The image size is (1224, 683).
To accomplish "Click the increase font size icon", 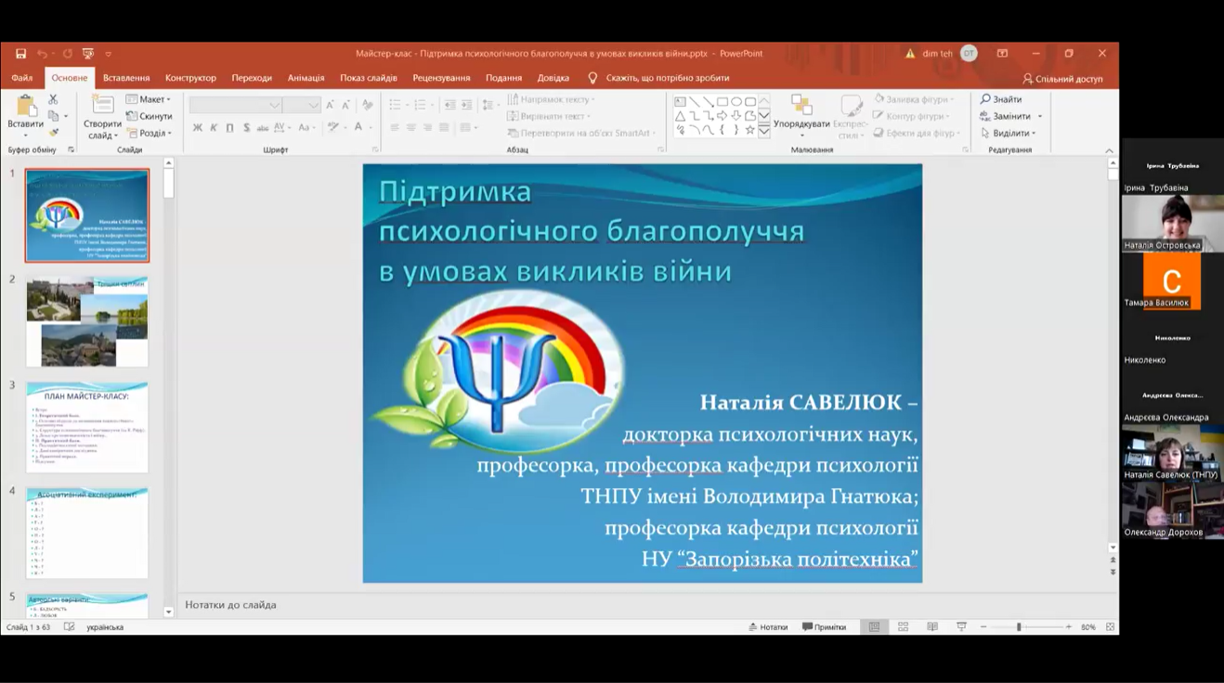I will [330, 105].
